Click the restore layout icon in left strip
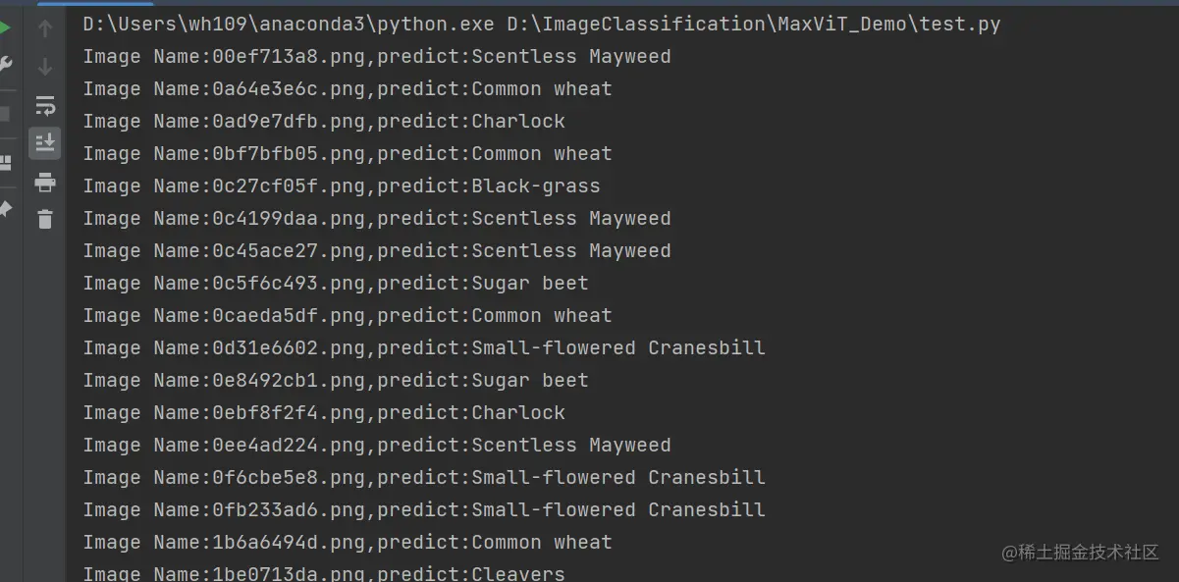Screen dimensions: 1179x582 pyautogui.click(x=5, y=162)
